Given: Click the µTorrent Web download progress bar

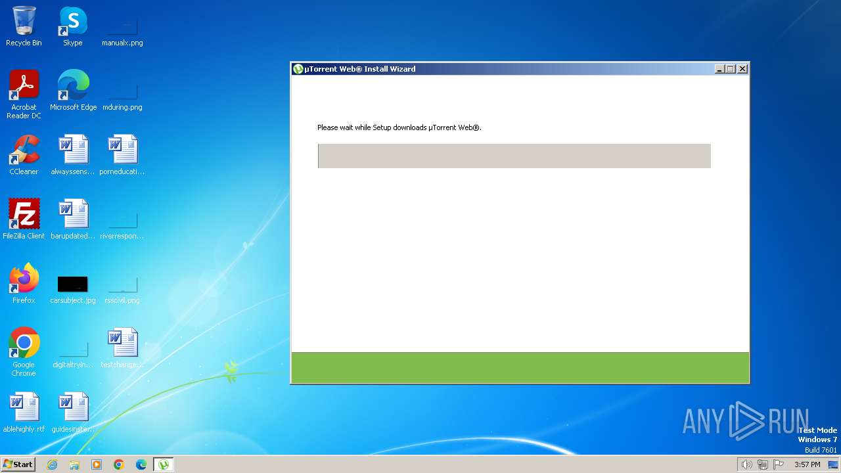Looking at the screenshot, I should 514,156.
